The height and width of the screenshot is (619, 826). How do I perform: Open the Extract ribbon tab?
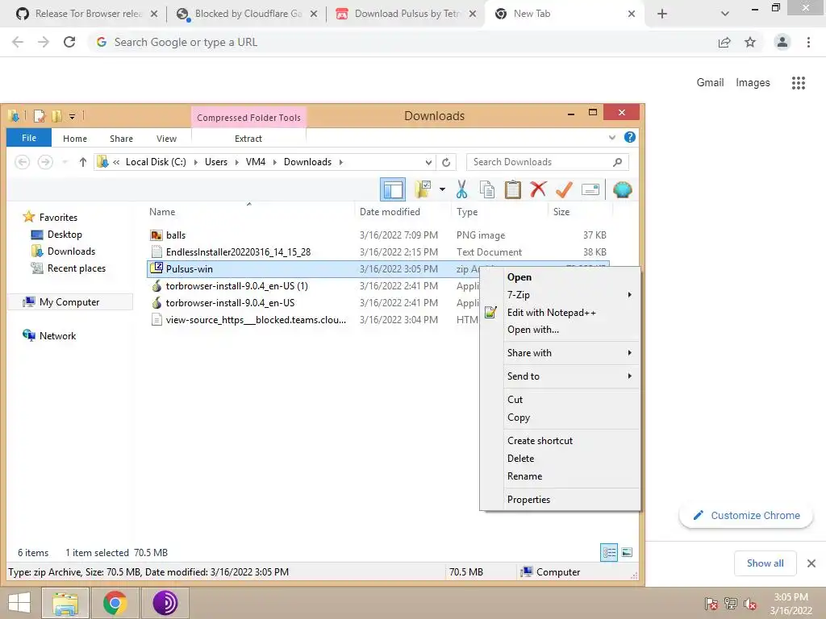click(248, 139)
